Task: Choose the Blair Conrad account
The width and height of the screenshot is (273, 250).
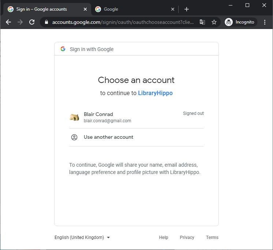Action: (x=136, y=117)
